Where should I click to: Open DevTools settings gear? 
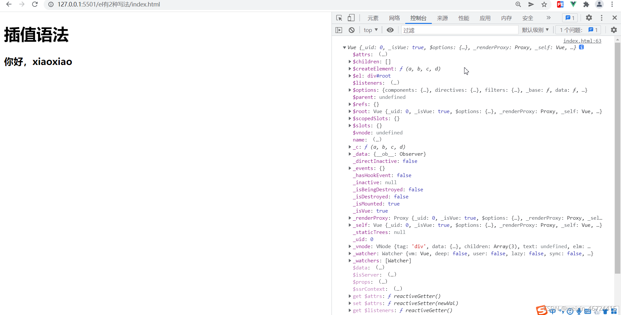(589, 18)
